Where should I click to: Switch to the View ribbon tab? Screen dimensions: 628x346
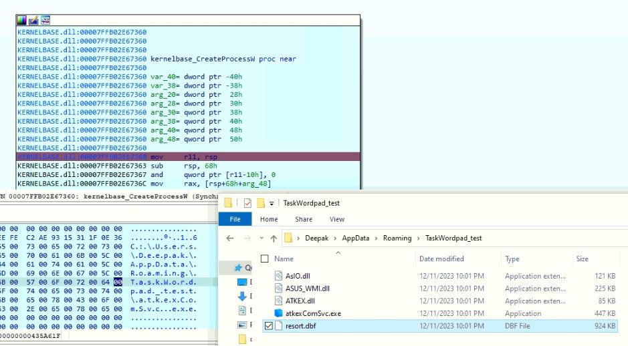(337, 219)
